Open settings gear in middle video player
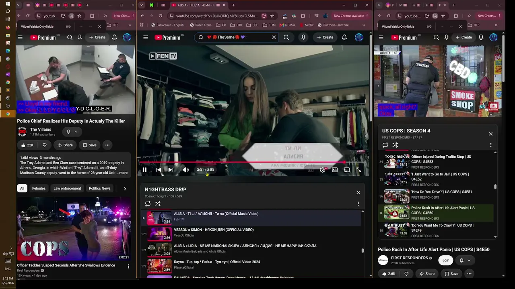Screen dimensions: 515x289 (322, 170)
